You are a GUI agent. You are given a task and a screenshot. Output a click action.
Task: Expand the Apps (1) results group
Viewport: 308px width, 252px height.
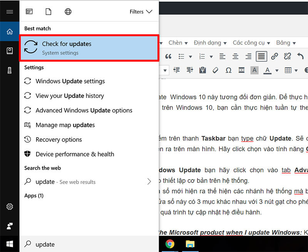pyautogui.click(x=34, y=196)
